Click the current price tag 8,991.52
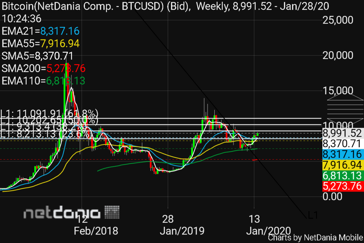 tap(343, 133)
